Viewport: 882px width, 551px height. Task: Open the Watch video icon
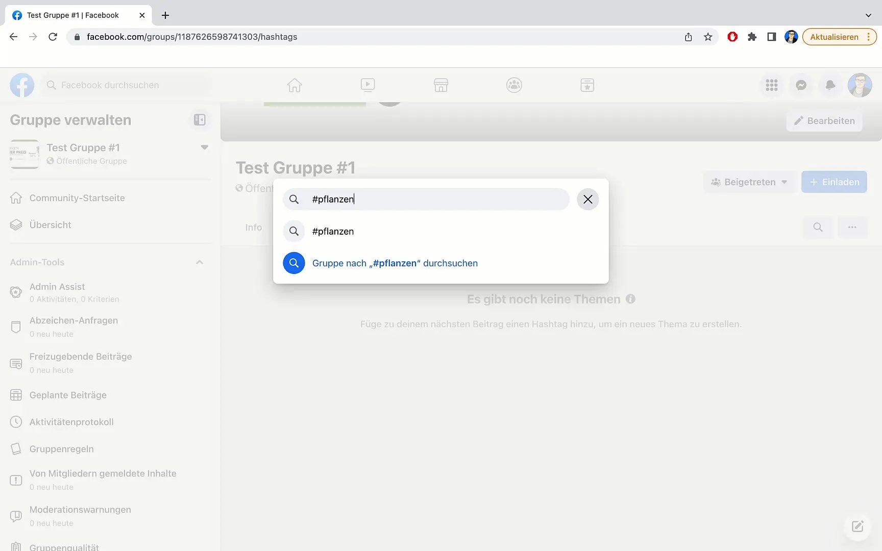367,85
